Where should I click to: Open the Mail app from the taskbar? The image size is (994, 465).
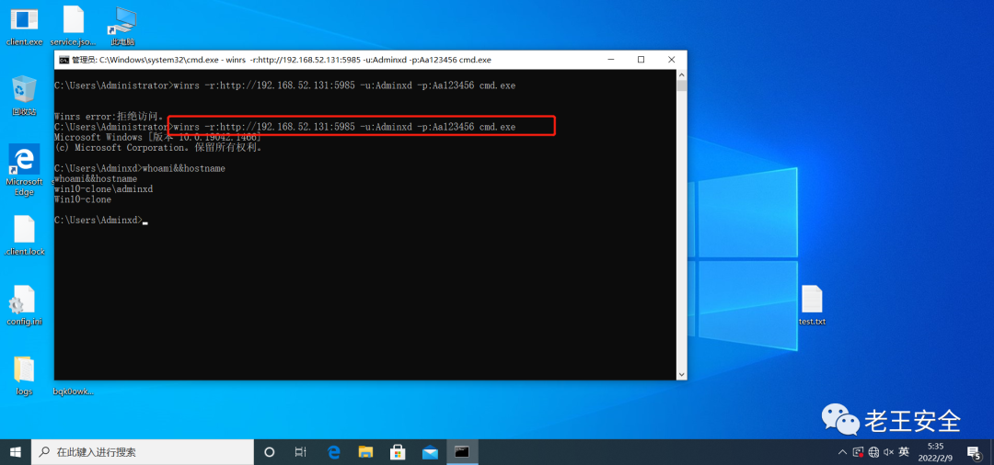[x=430, y=452]
